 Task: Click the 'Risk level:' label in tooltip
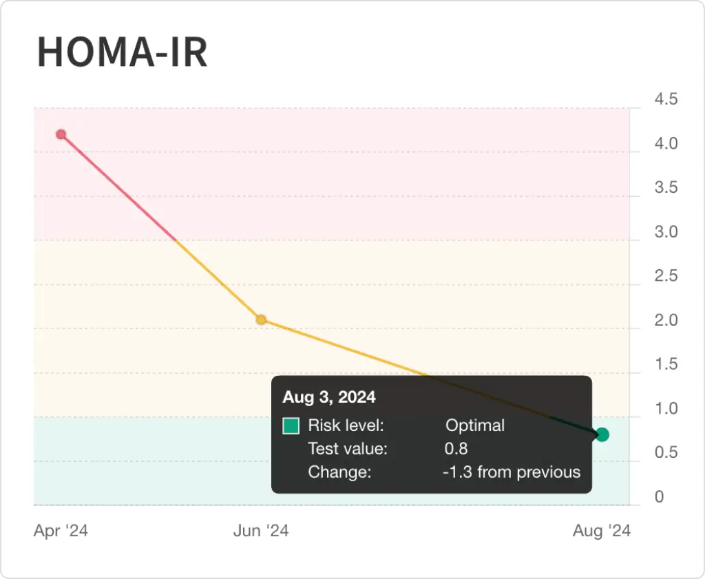coord(346,425)
